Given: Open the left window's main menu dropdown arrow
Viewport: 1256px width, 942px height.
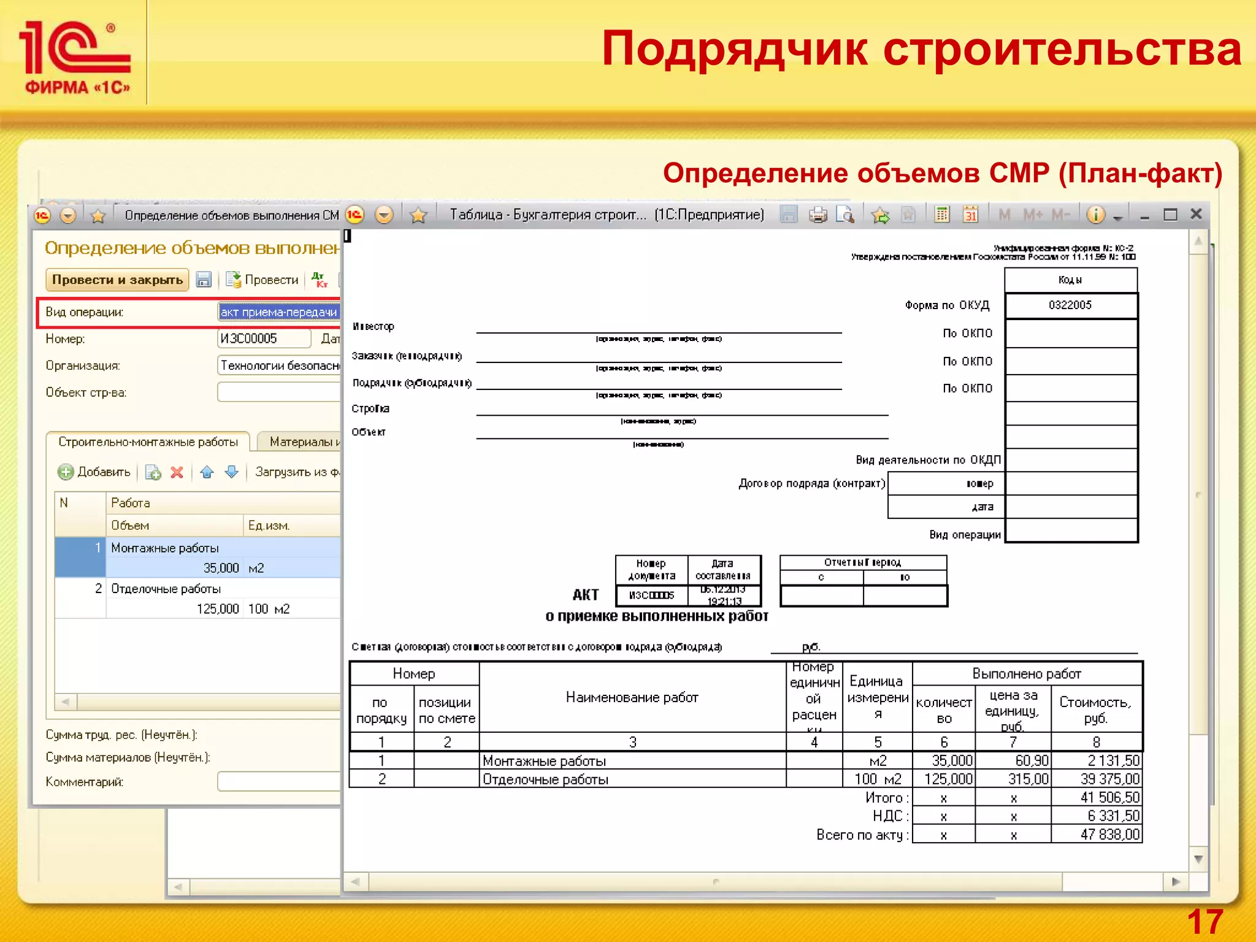Looking at the screenshot, I should [68, 215].
